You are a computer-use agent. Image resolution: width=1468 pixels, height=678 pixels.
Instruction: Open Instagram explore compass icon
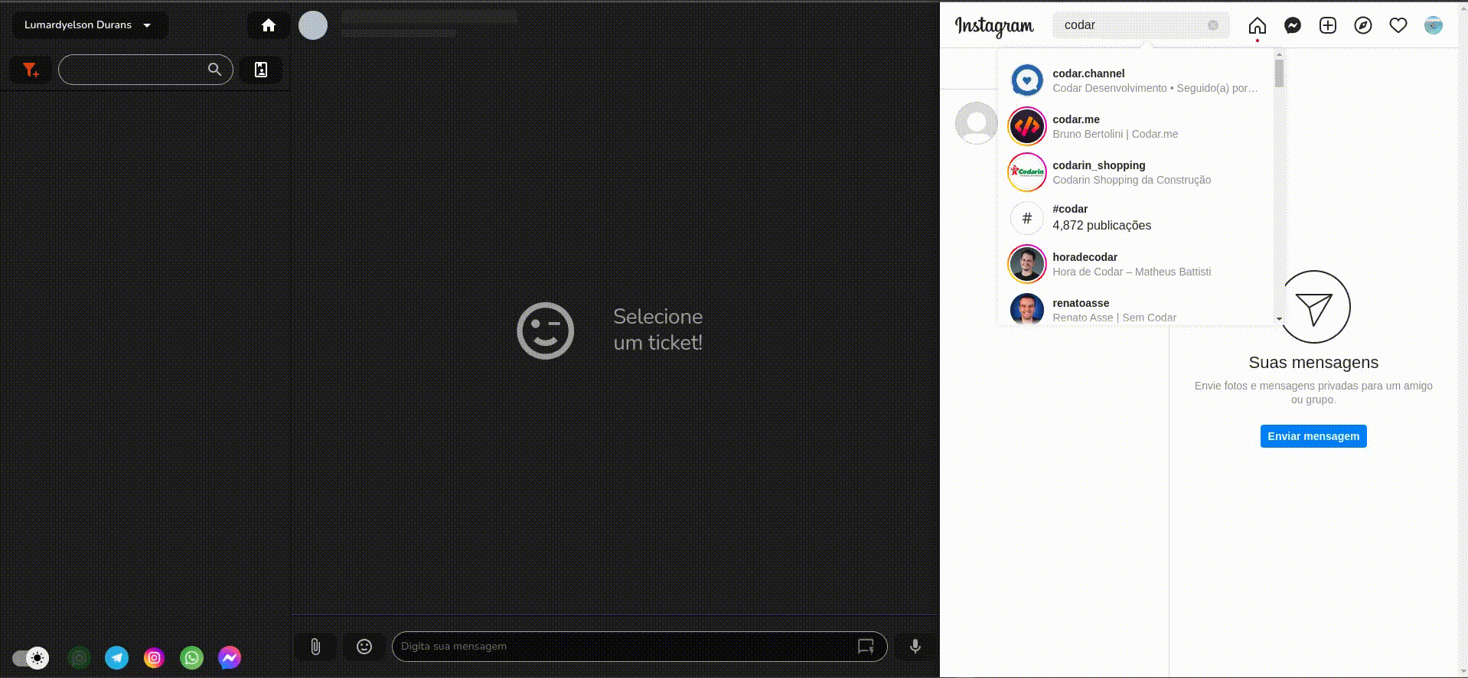point(1363,25)
